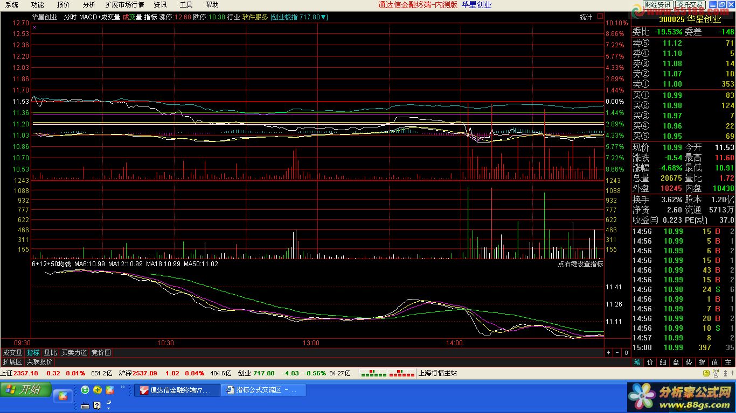This screenshot has width=736, height=413.
Task: Select the 主 tab
Action: click(x=728, y=362)
